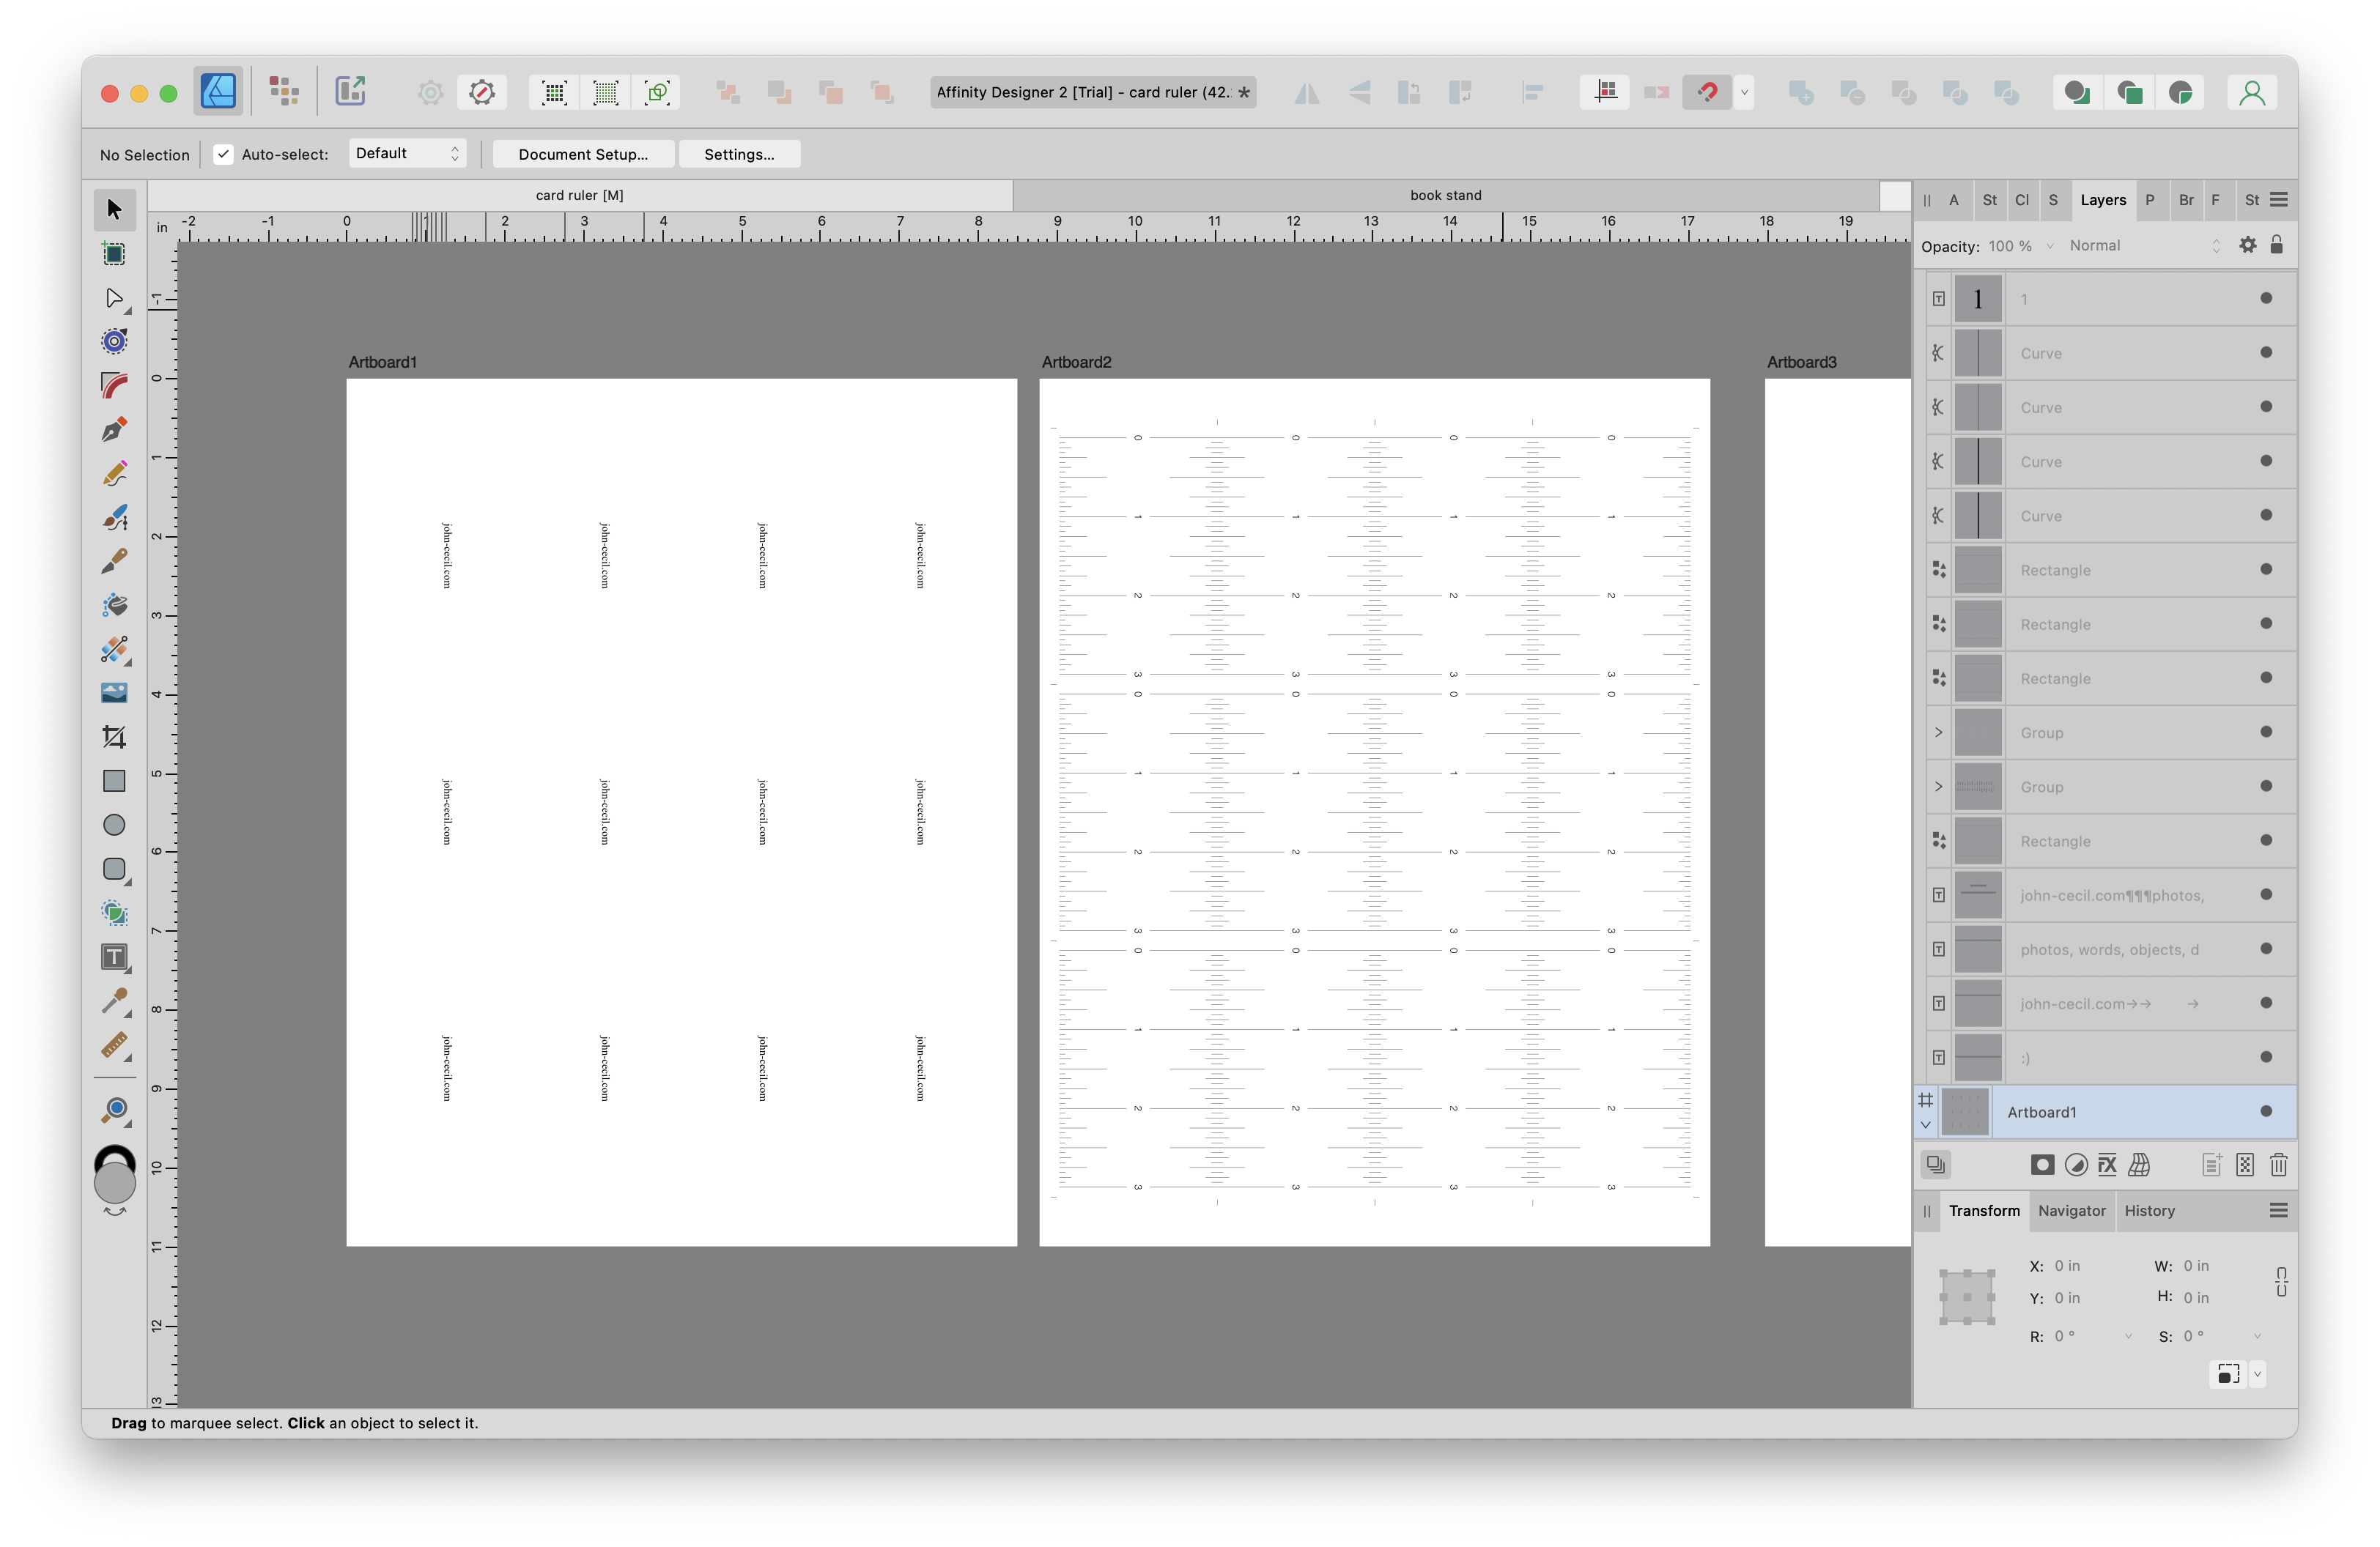Delete layer with the trash icon
2380x1547 pixels.
(2278, 1164)
